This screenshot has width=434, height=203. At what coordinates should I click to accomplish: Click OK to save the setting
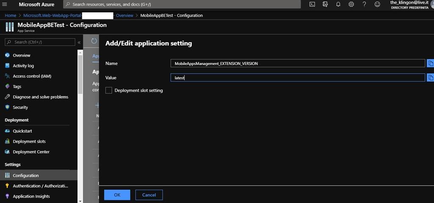click(117, 195)
